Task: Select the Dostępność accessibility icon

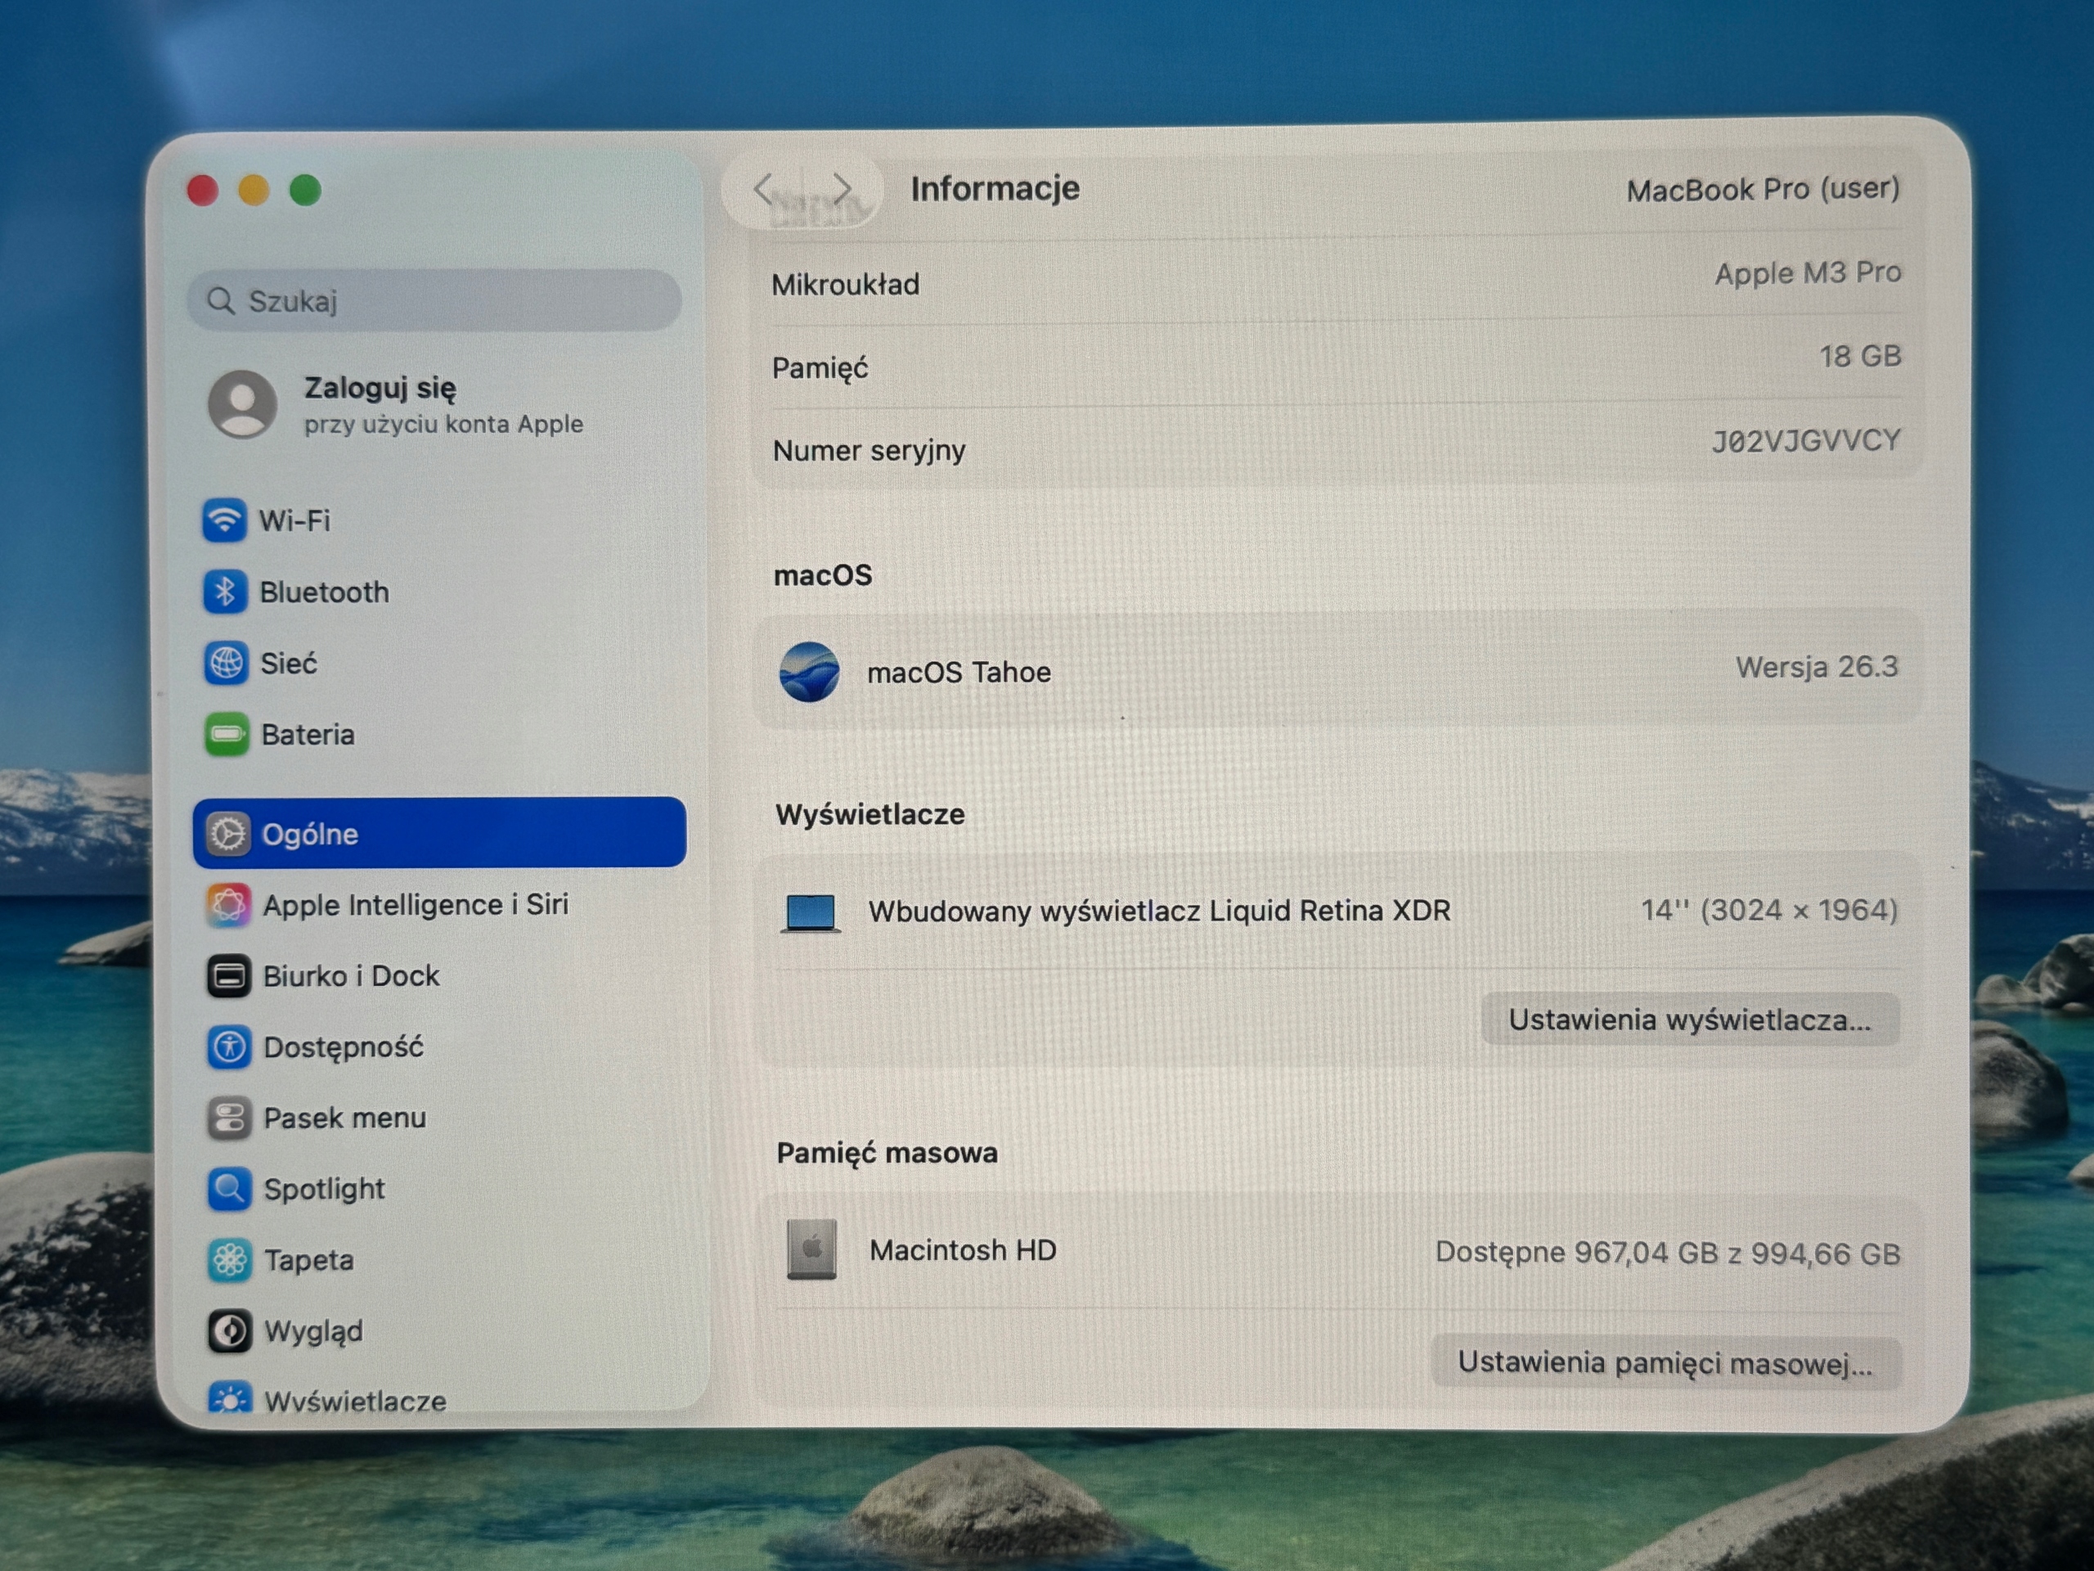Action: [x=229, y=1047]
